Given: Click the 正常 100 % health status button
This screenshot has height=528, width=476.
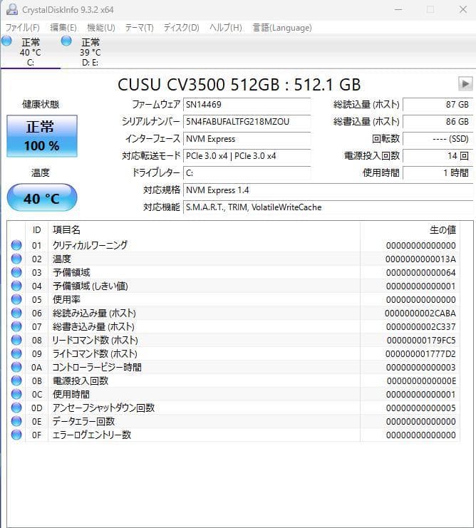Looking at the screenshot, I should pyautogui.click(x=42, y=136).
